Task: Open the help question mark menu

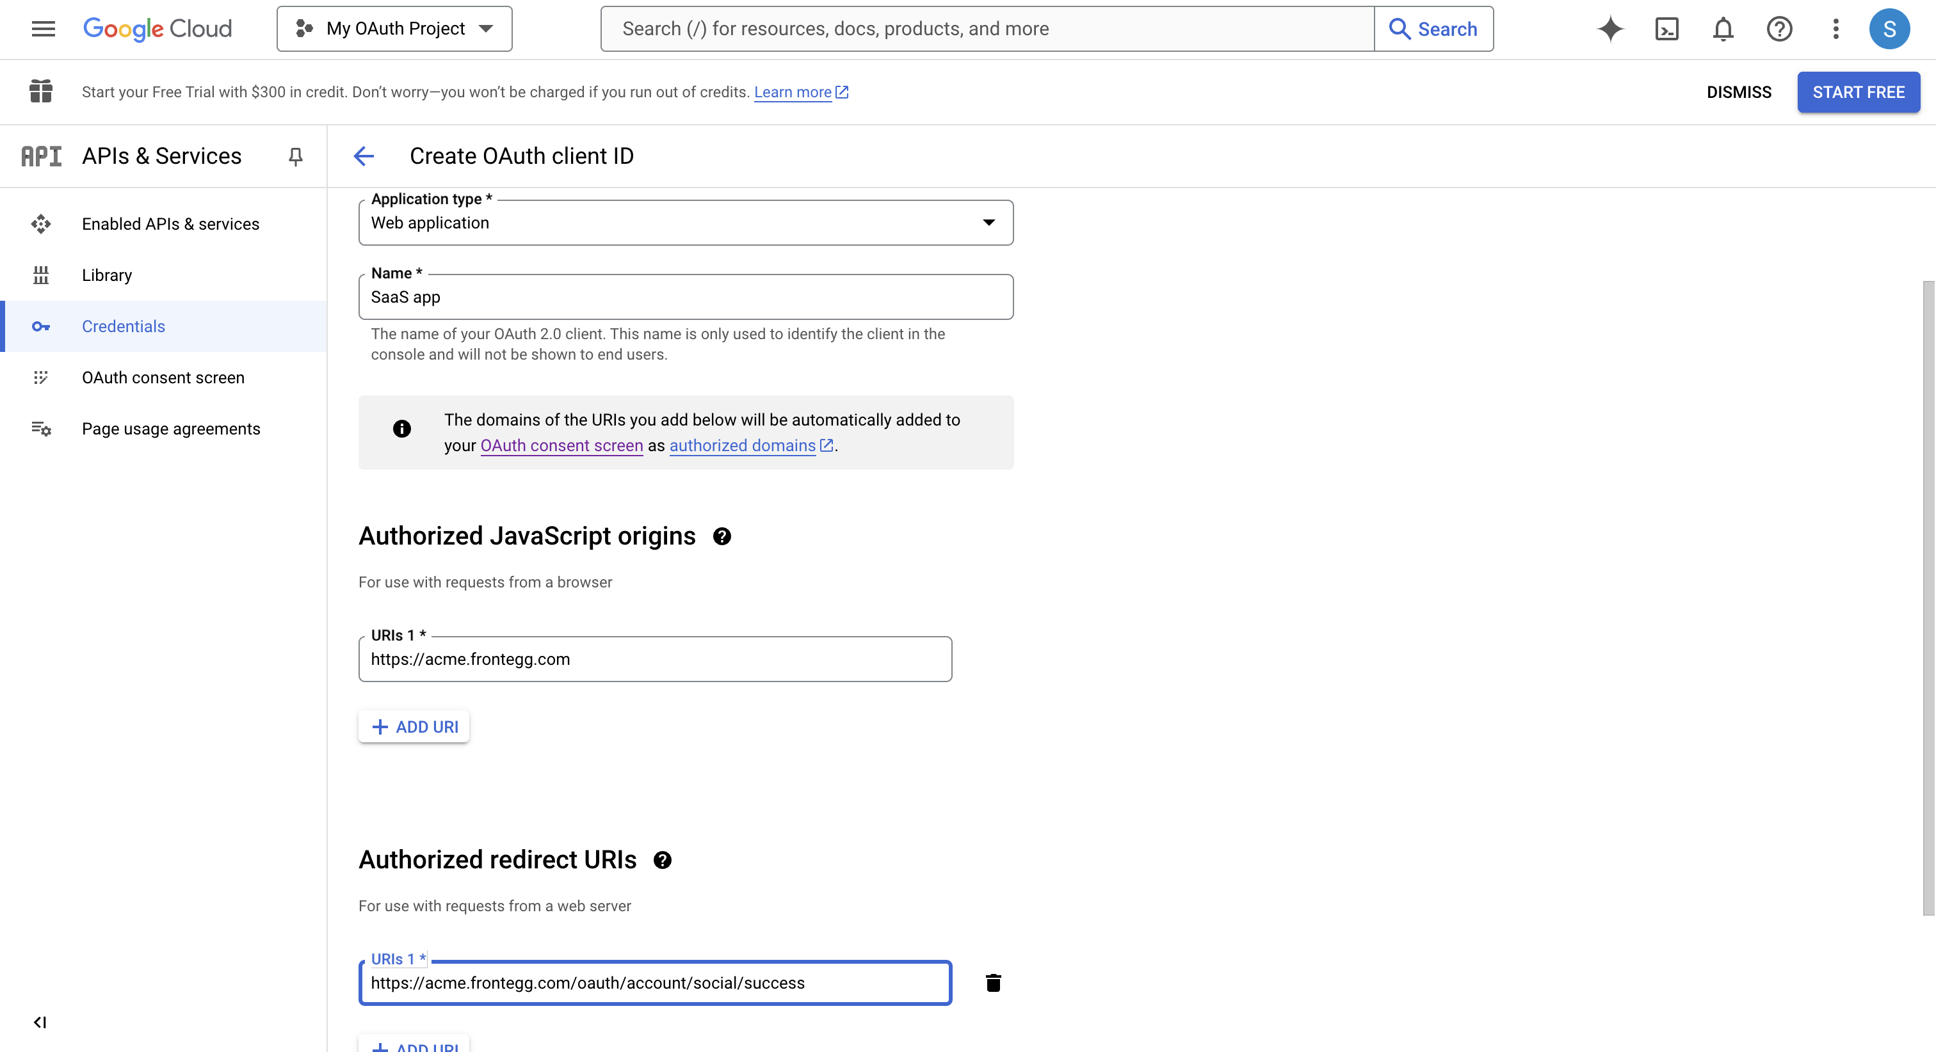Action: (x=1779, y=29)
